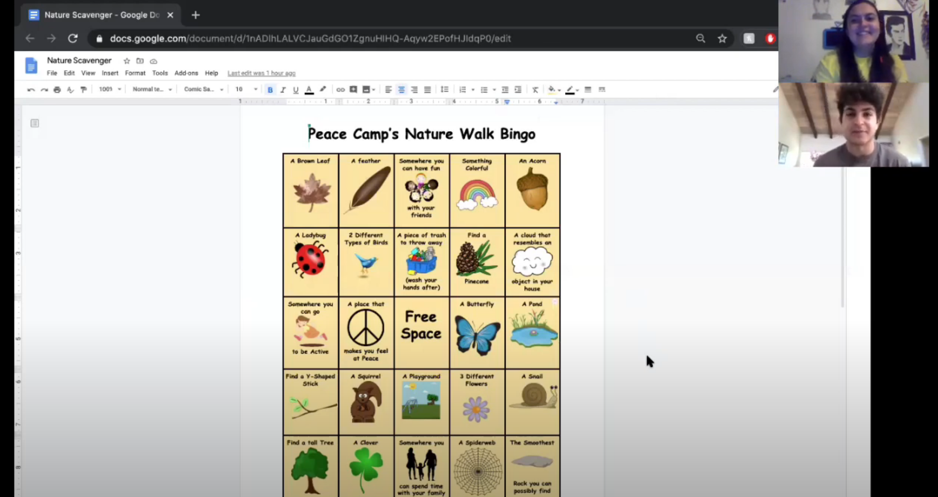Open Google Docs home icon
The height and width of the screenshot is (497, 938).
31,66
